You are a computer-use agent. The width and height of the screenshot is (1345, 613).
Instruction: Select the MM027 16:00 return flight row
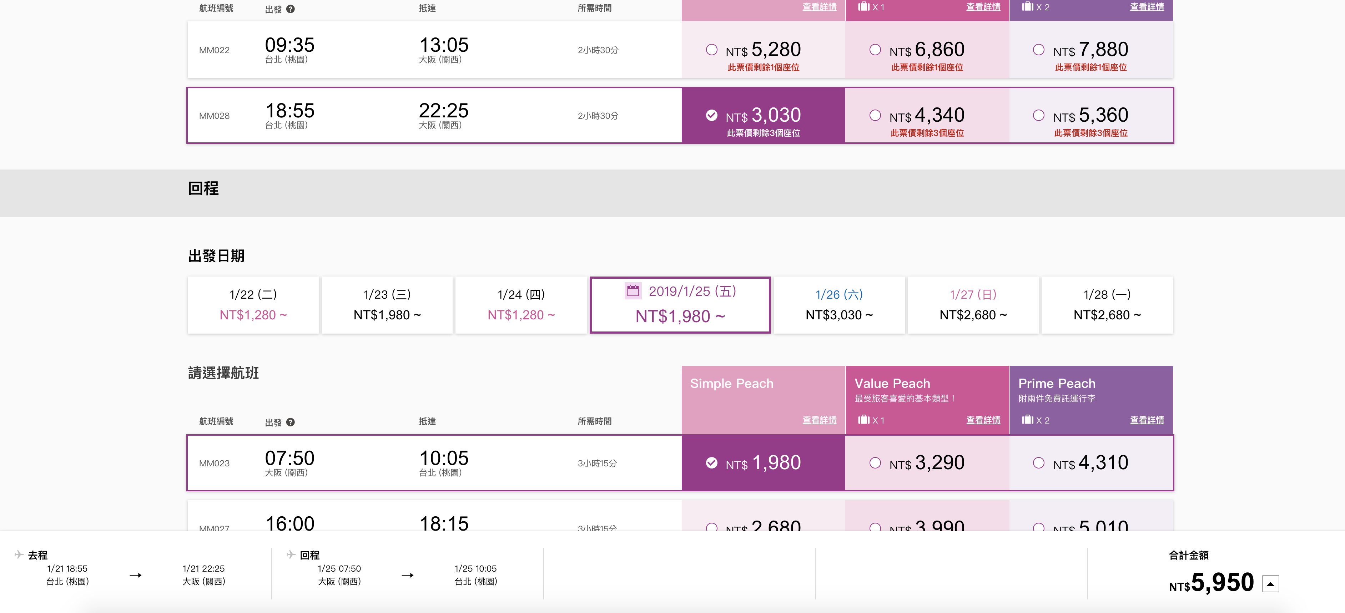click(x=680, y=516)
